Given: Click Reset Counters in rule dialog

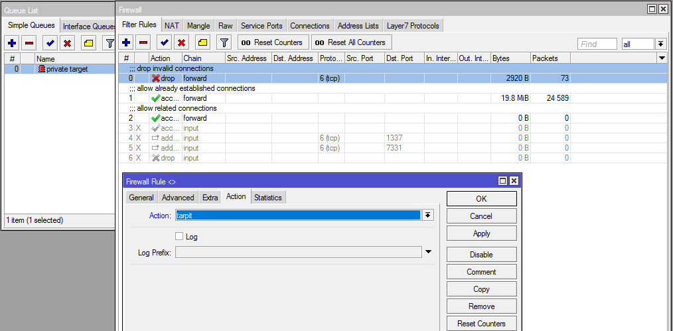Looking at the screenshot, I should click(482, 324).
